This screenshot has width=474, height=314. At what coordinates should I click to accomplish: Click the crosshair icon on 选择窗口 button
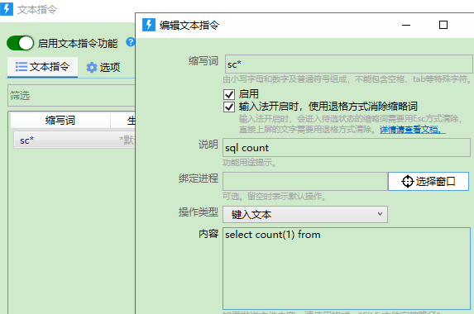coord(407,182)
